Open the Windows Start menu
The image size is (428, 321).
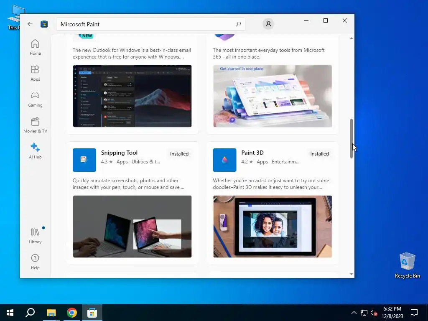[10, 313]
